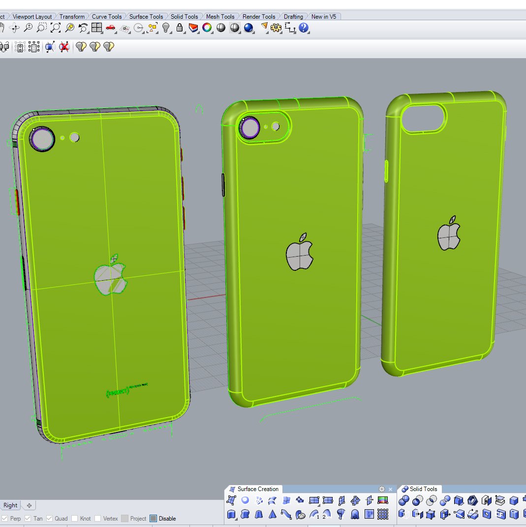Click the third yellow light bulb icon

[109, 47]
